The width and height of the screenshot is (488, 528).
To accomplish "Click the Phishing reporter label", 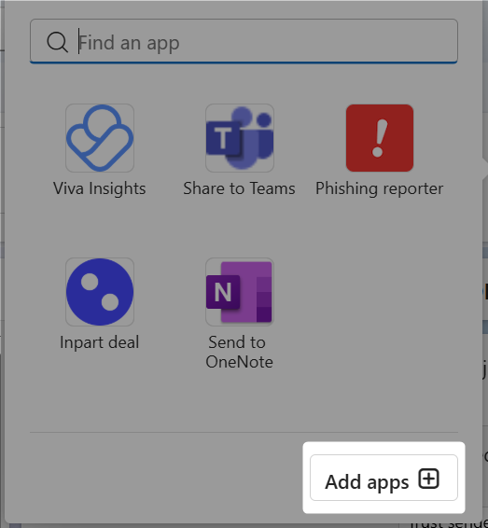I will 380,188.
